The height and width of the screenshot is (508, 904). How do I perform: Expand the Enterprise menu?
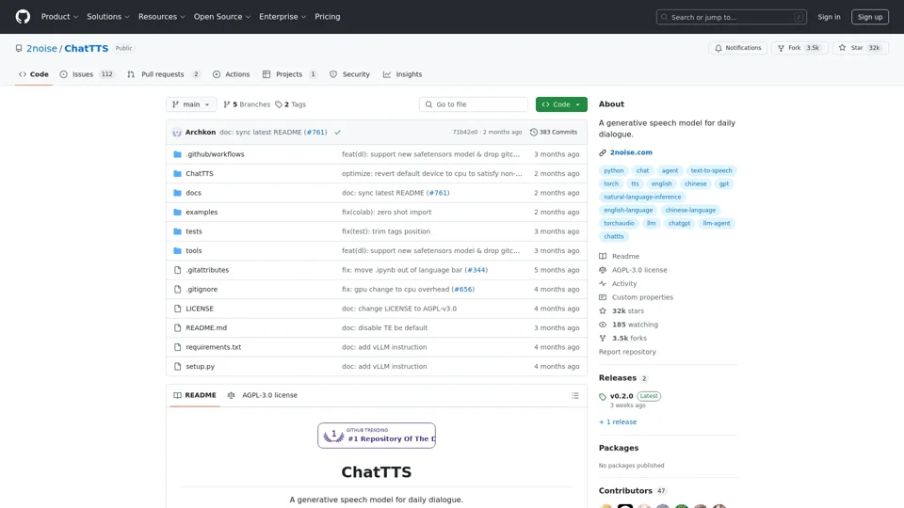282,17
